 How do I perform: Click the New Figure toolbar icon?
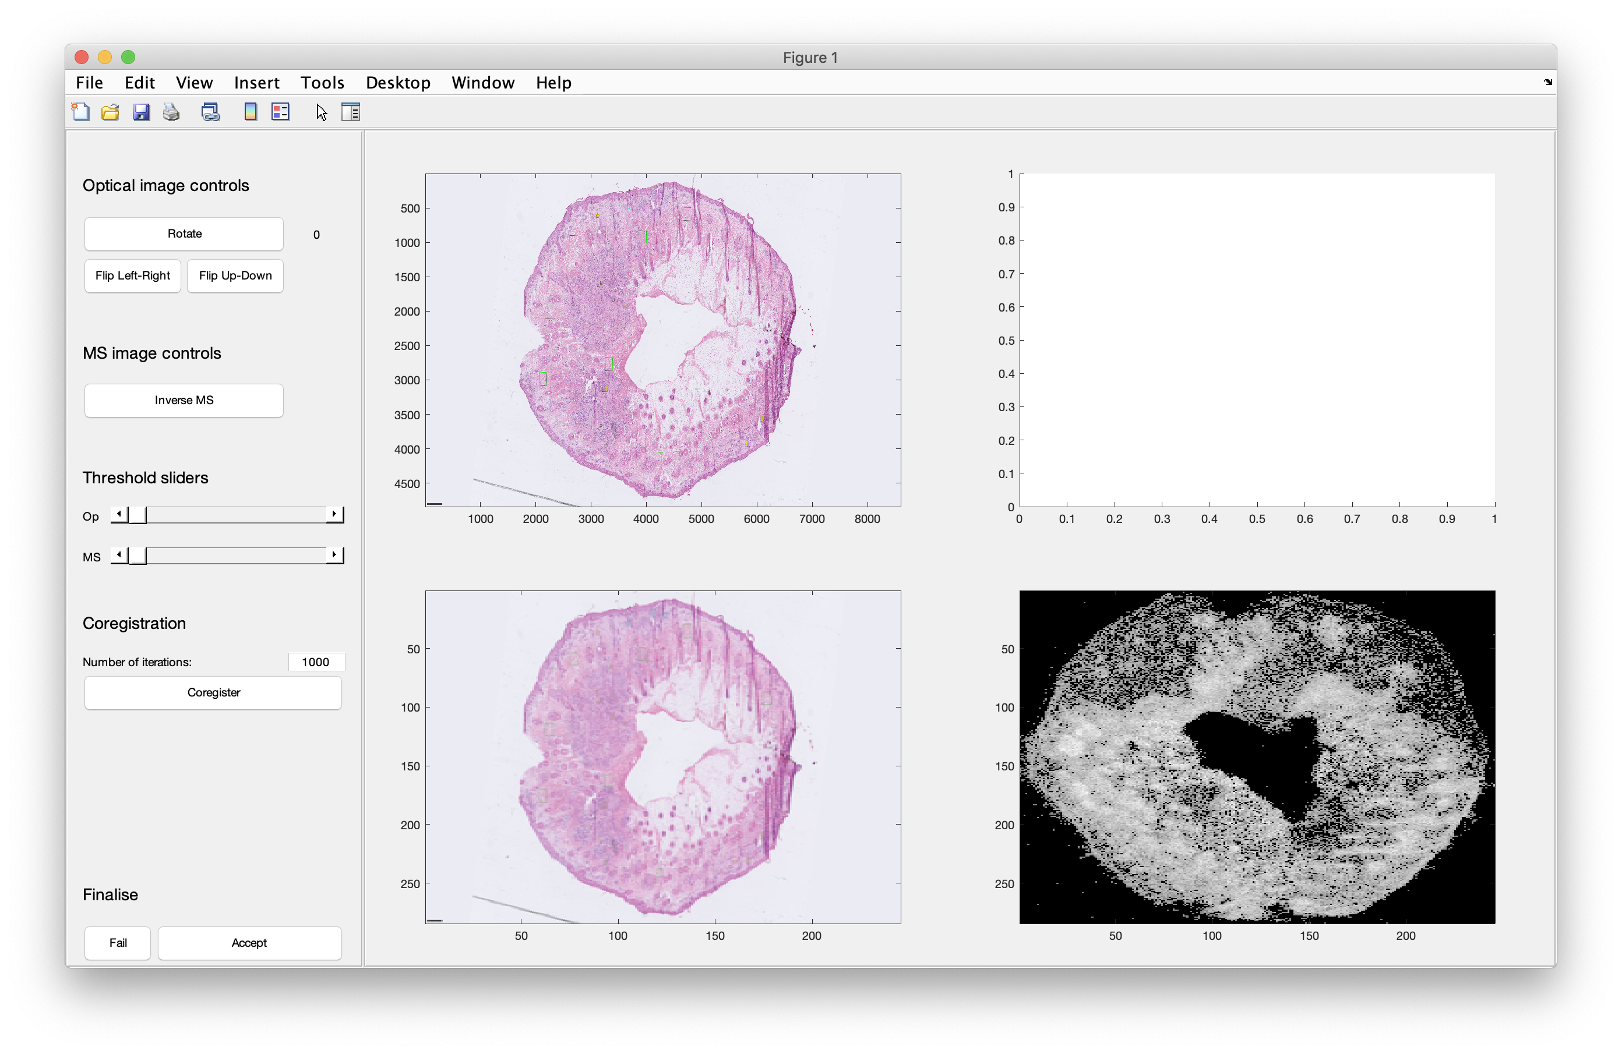click(x=80, y=112)
